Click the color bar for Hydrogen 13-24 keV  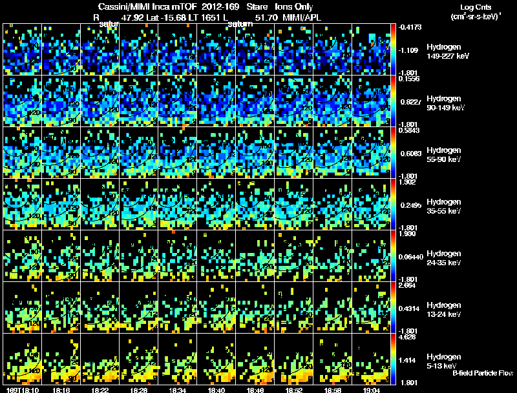(393, 308)
